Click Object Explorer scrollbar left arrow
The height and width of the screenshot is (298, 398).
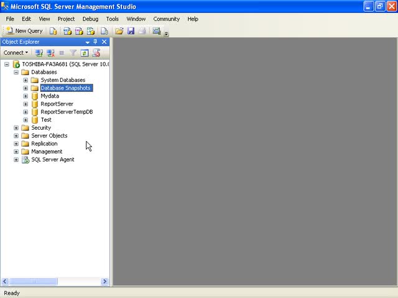tap(5, 281)
